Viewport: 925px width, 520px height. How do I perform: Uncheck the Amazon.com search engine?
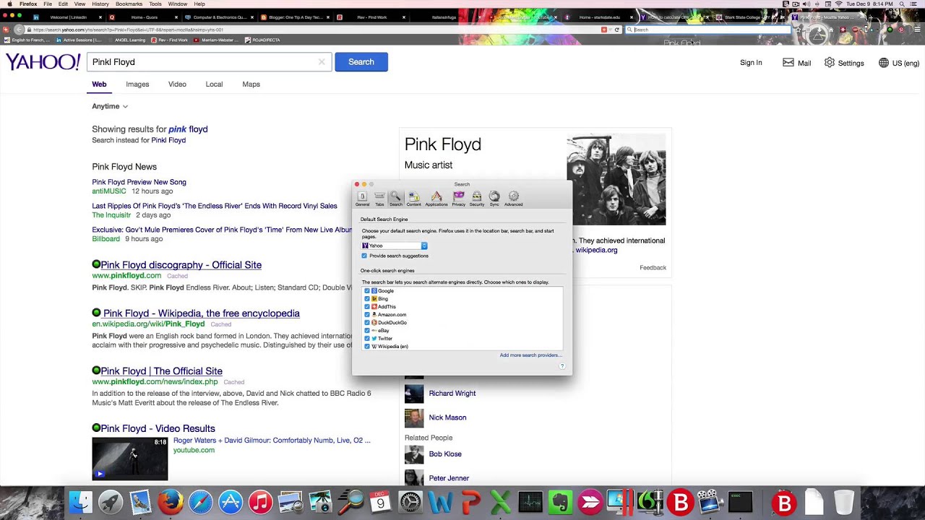[x=367, y=315]
